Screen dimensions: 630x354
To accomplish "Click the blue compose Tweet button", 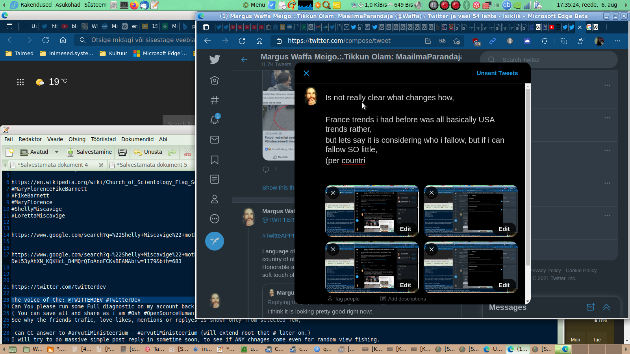I will pos(215,241).
